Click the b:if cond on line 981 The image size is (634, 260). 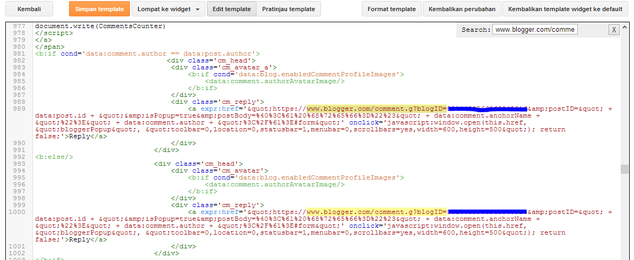click(147, 53)
